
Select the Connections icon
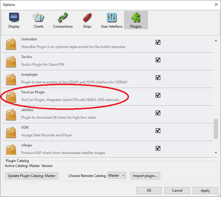pyautogui.click(x=63, y=18)
